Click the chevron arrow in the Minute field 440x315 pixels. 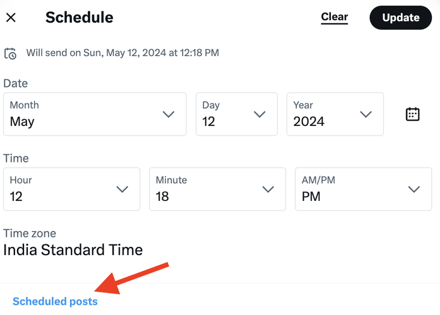pos(268,189)
